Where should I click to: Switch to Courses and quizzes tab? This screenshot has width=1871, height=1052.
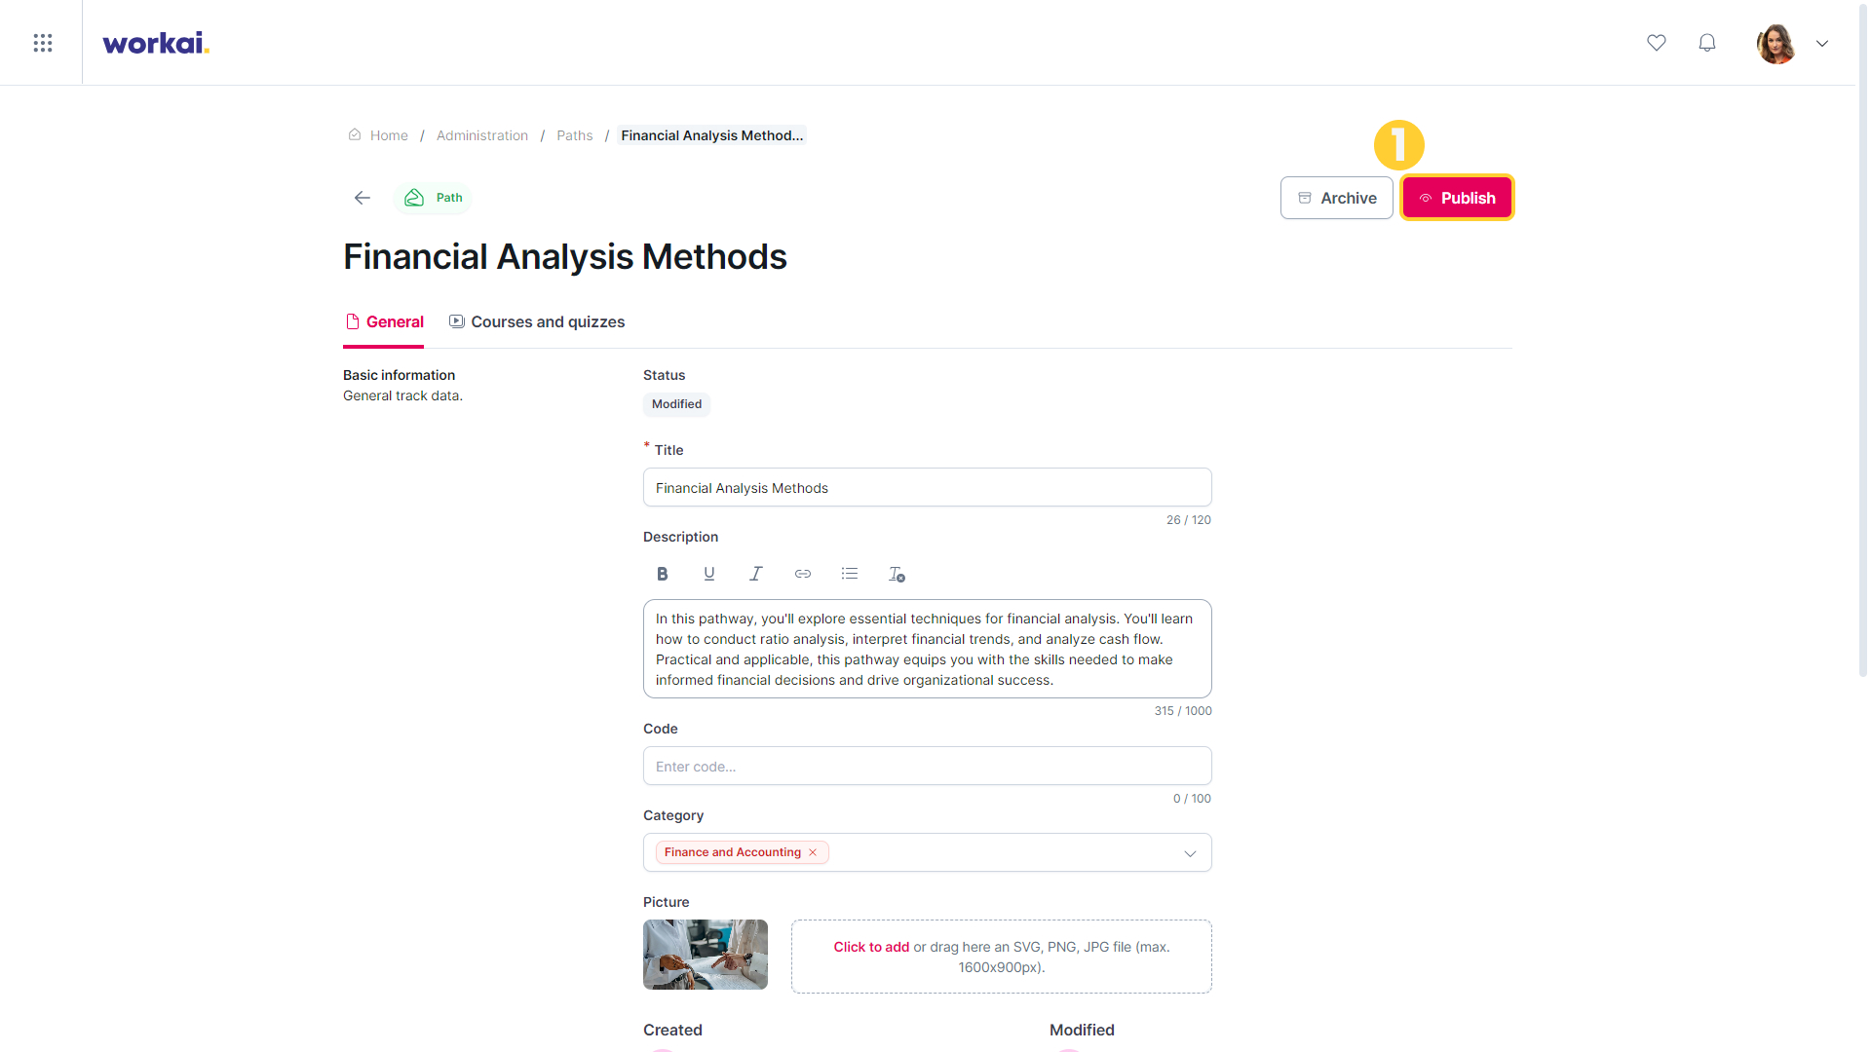(x=537, y=322)
